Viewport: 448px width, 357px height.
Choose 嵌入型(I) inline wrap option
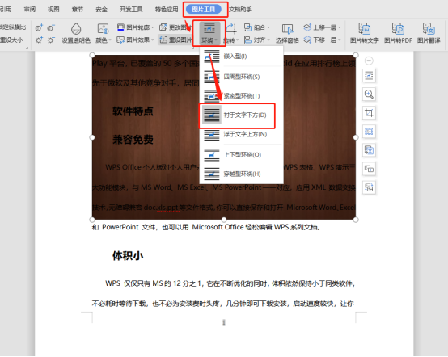tap(241, 57)
